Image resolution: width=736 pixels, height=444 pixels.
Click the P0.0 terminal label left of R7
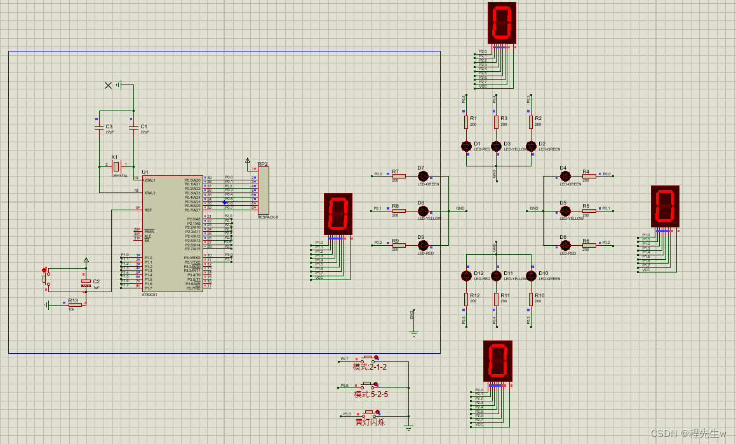(378, 174)
